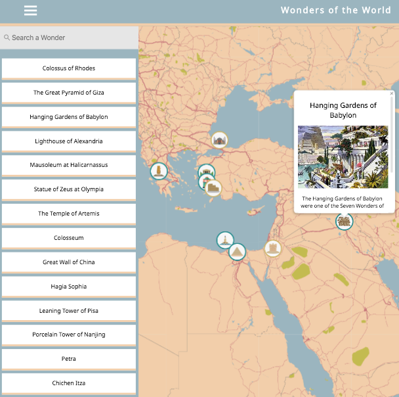Open the hamburger menu icon
The height and width of the screenshot is (397, 399).
30,11
